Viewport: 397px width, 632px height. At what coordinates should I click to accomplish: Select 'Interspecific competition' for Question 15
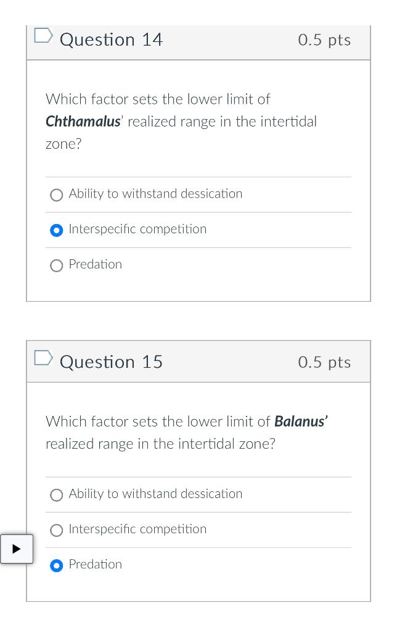click(x=57, y=530)
